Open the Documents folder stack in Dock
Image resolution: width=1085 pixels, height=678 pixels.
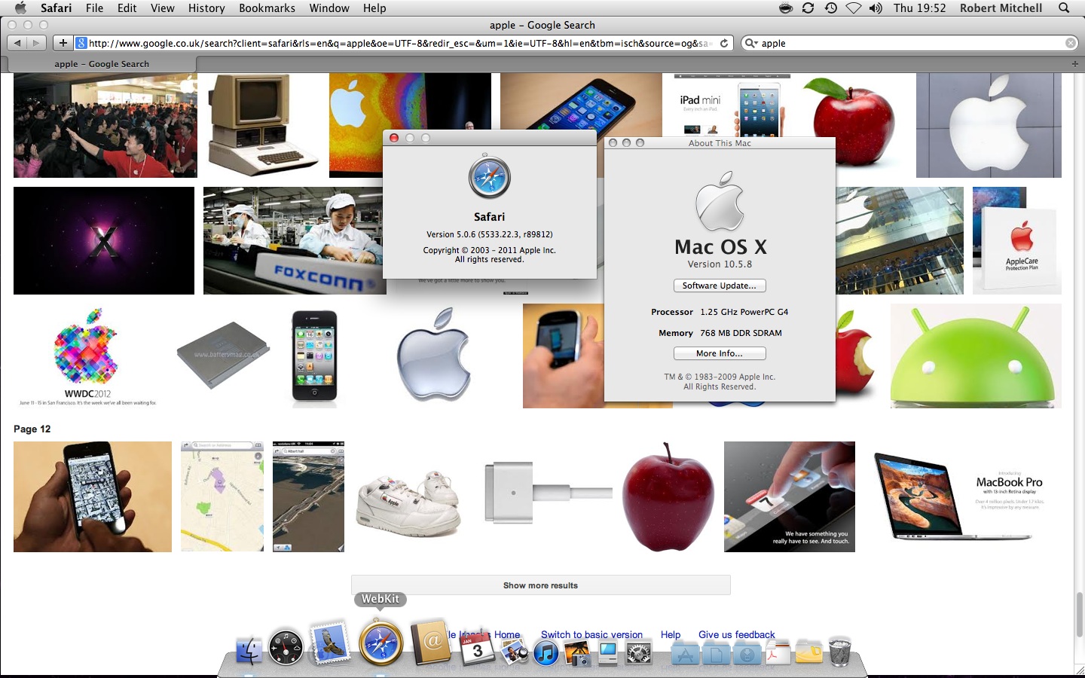[716, 654]
